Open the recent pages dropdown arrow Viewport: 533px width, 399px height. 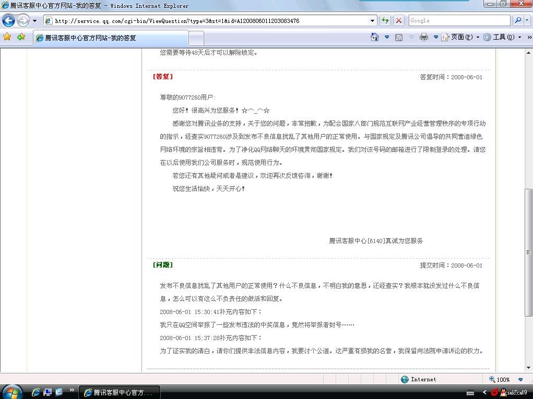[35, 21]
